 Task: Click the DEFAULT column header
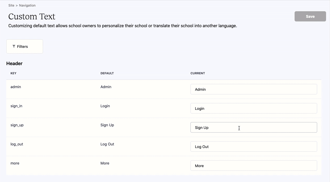pyautogui.click(x=107, y=73)
